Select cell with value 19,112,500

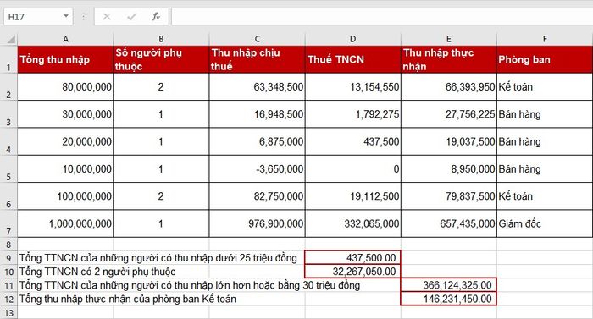pyautogui.click(x=353, y=196)
